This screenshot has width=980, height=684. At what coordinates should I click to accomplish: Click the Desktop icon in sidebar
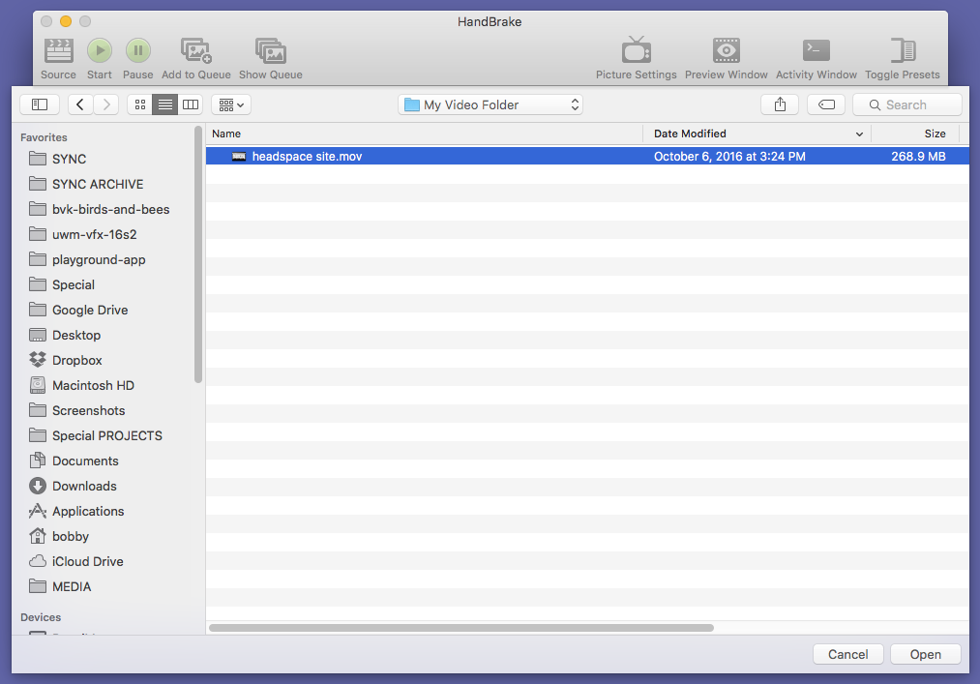38,335
